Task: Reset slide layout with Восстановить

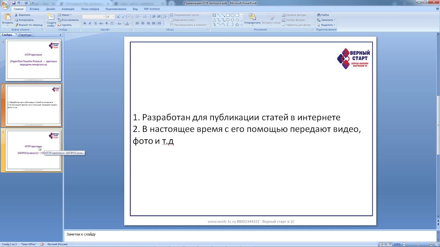Action: pyautogui.click(x=68, y=20)
